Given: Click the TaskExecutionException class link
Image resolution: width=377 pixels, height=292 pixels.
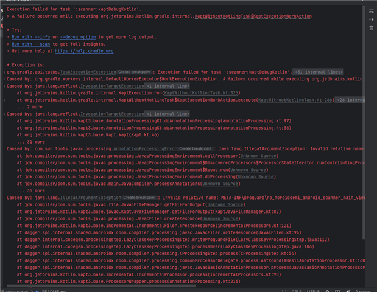Looking at the screenshot, I should coord(88,72).
